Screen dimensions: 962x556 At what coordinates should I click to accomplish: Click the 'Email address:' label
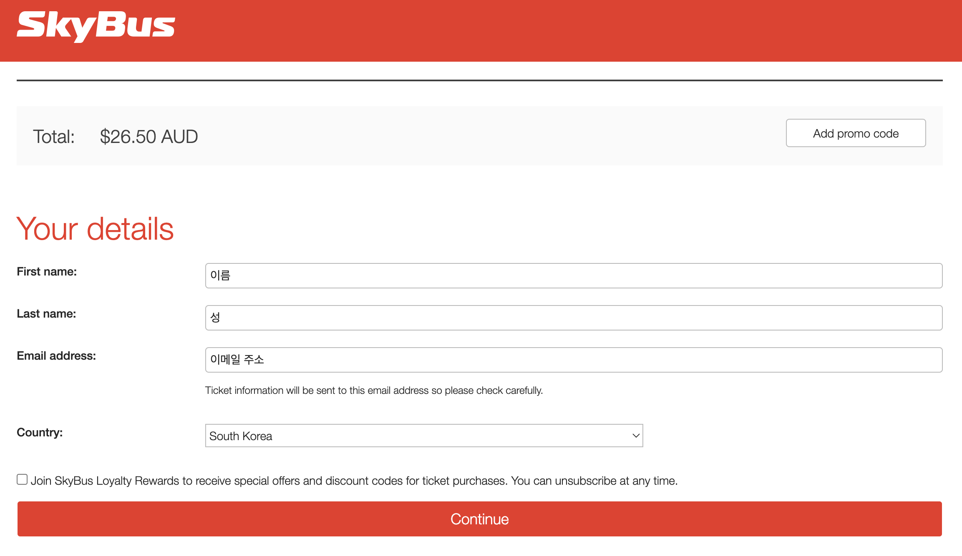(x=56, y=356)
